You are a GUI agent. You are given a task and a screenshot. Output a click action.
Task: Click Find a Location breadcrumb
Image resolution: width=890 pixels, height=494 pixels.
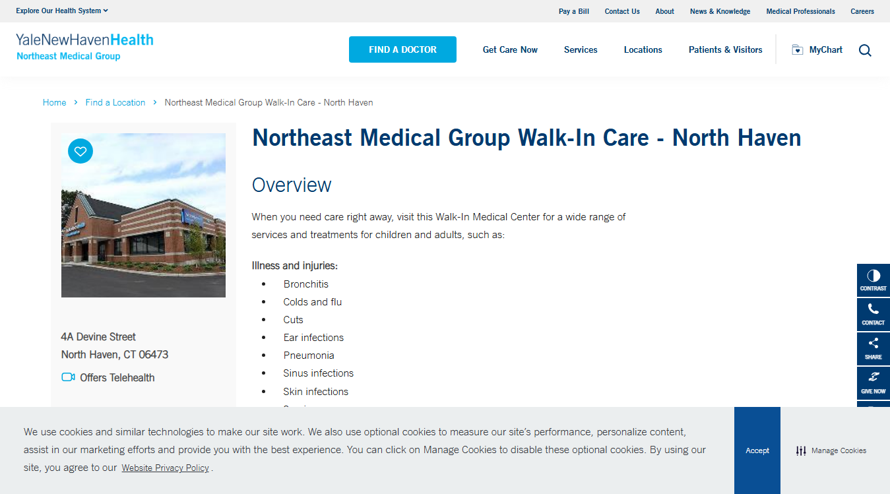click(115, 102)
